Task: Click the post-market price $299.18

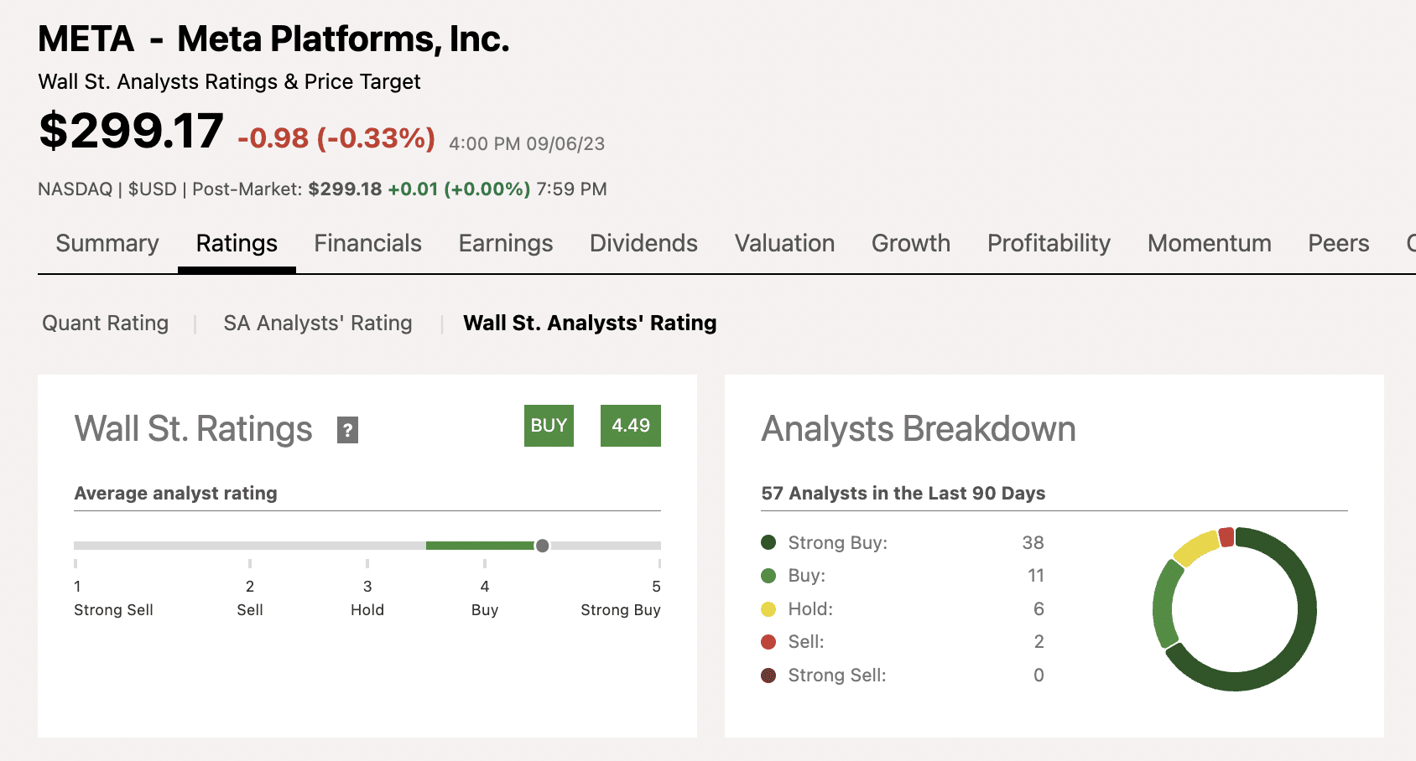Action: click(345, 189)
